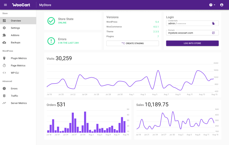Open Errors under Advanced

pyautogui.click(x=18, y=88)
